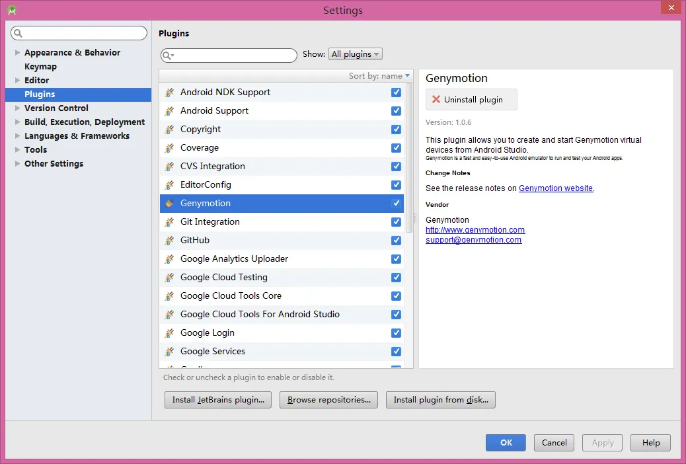Click the Google Cloud Testing plugin icon
The width and height of the screenshot is (686, 464).
[x=169, y=278]
